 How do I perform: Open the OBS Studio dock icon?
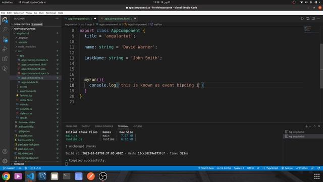[x=103, y=176]
